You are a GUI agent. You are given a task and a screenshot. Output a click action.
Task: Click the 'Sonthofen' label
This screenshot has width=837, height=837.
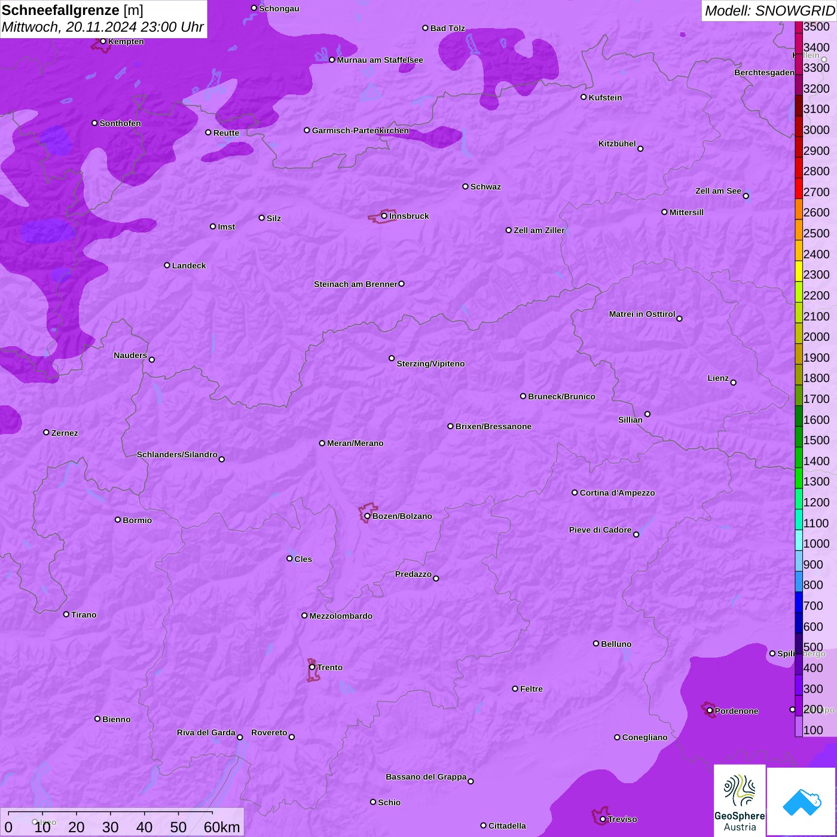tap(120, 123)
